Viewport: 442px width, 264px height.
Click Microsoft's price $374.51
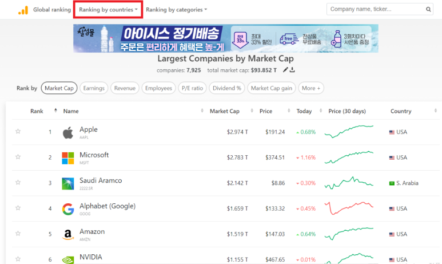pos(275,157)
